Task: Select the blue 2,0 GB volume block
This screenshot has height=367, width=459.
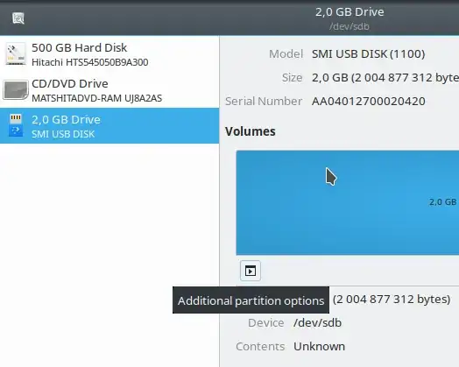Action: pos(348,202)
